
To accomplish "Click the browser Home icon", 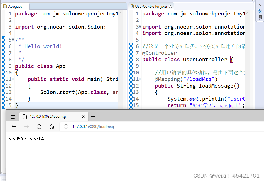I will click(52, 127).
